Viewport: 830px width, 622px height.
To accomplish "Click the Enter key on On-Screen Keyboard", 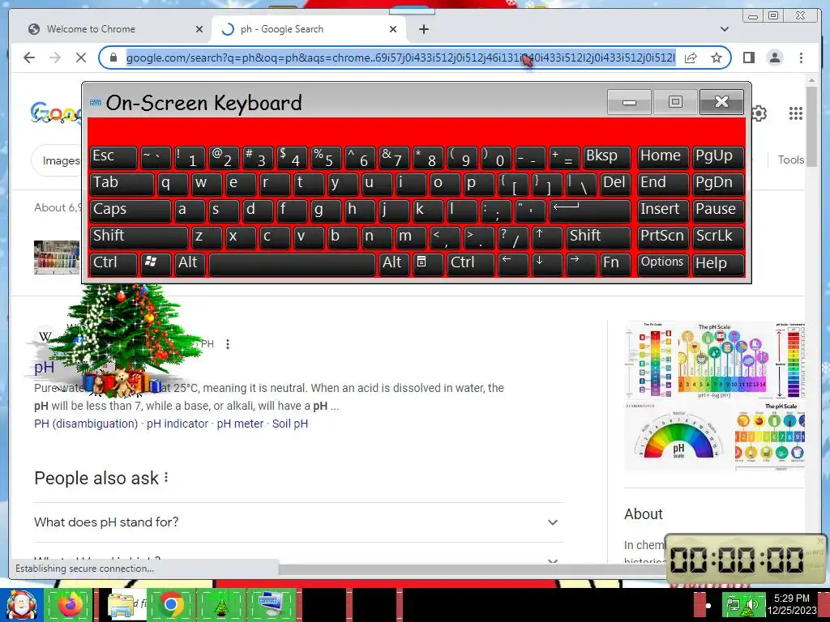I will (590, 210).
